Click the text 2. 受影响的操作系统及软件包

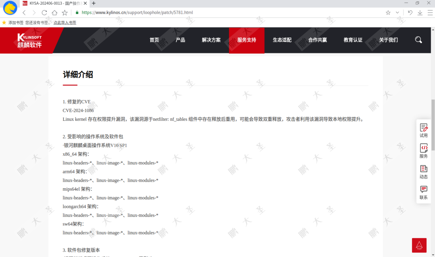tap(93, 137)
